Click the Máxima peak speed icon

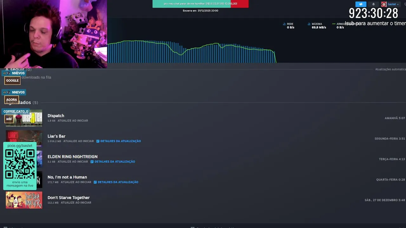pos(309,24)
